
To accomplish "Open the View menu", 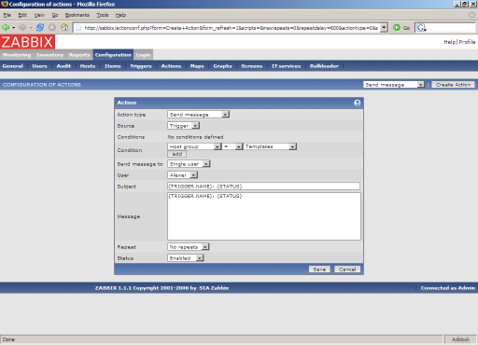I will (x=39, y=15).
